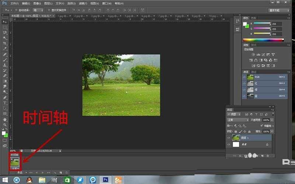Click the color spectrum ramp bar

pyautogui.click(x=263, y=40)
